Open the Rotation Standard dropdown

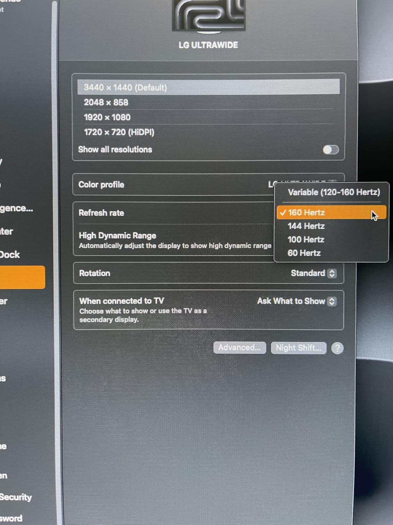point(313,273)
